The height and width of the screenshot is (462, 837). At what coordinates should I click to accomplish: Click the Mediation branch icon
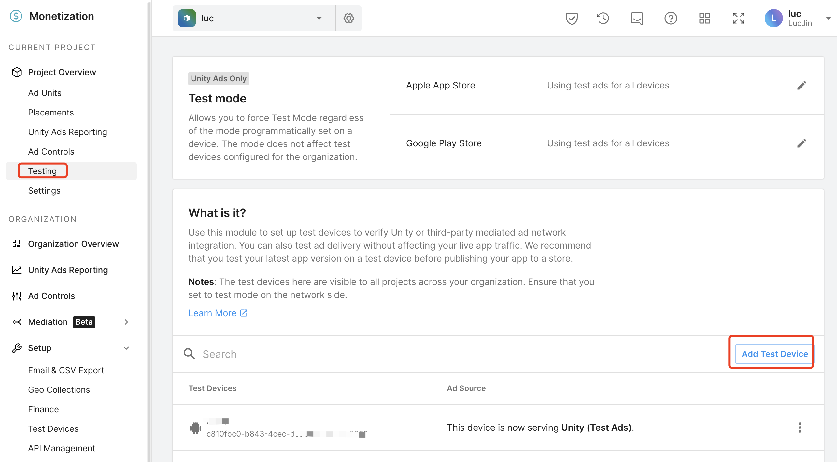(17, 322)
